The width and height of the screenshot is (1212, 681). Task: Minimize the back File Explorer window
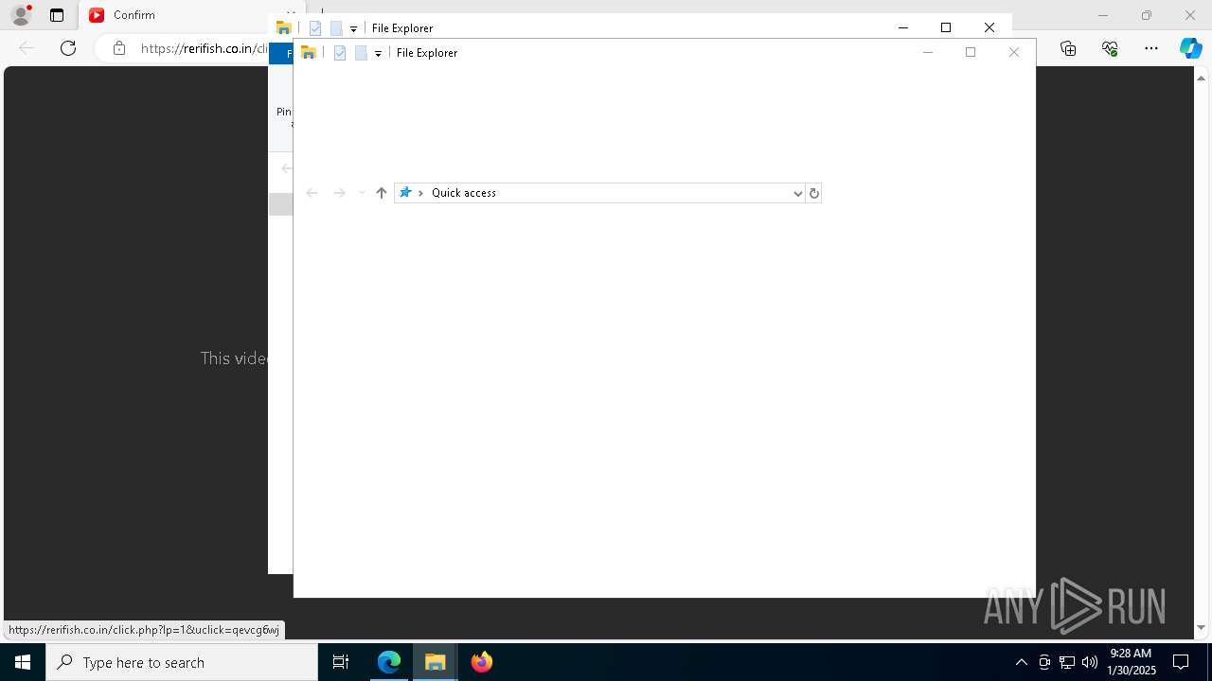point(903,27)
